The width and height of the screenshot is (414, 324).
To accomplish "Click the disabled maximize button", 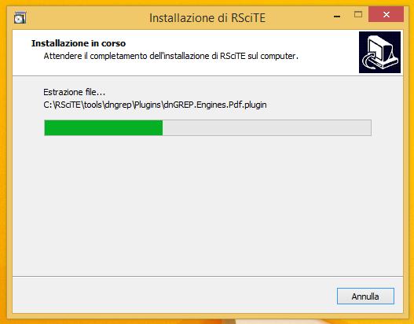I will (358, 14).
